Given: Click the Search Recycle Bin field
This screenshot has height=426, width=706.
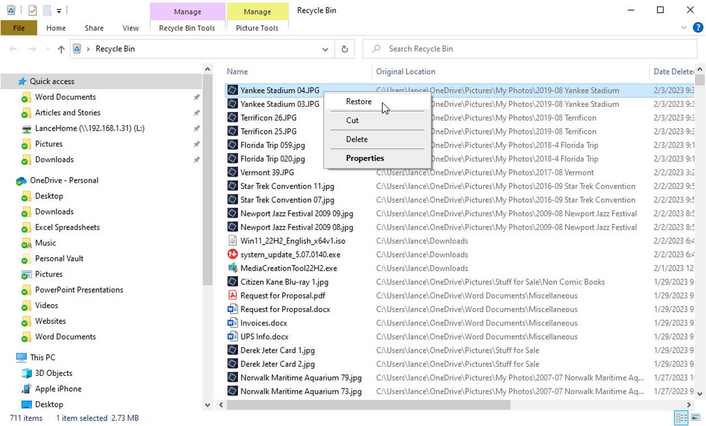Looking at the screenshot, I should pyautogui.click(x=529, y=49).
